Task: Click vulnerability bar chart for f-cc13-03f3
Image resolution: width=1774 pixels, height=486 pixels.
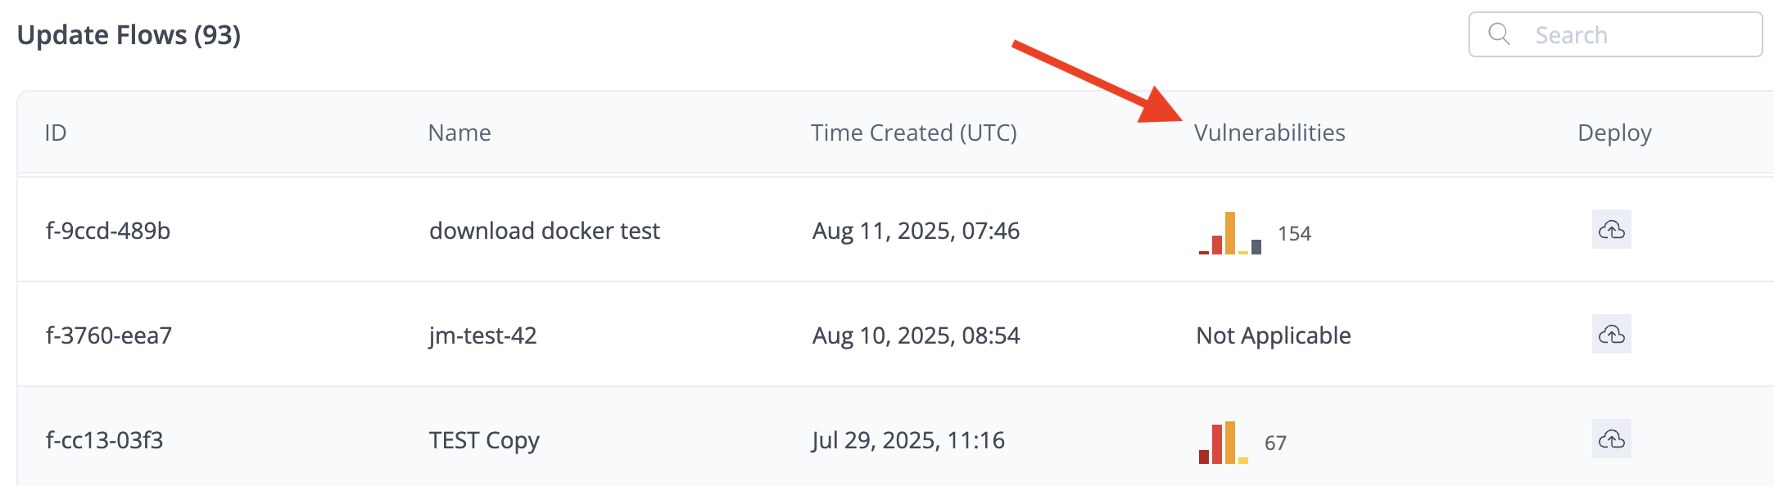Action: 1224,443
